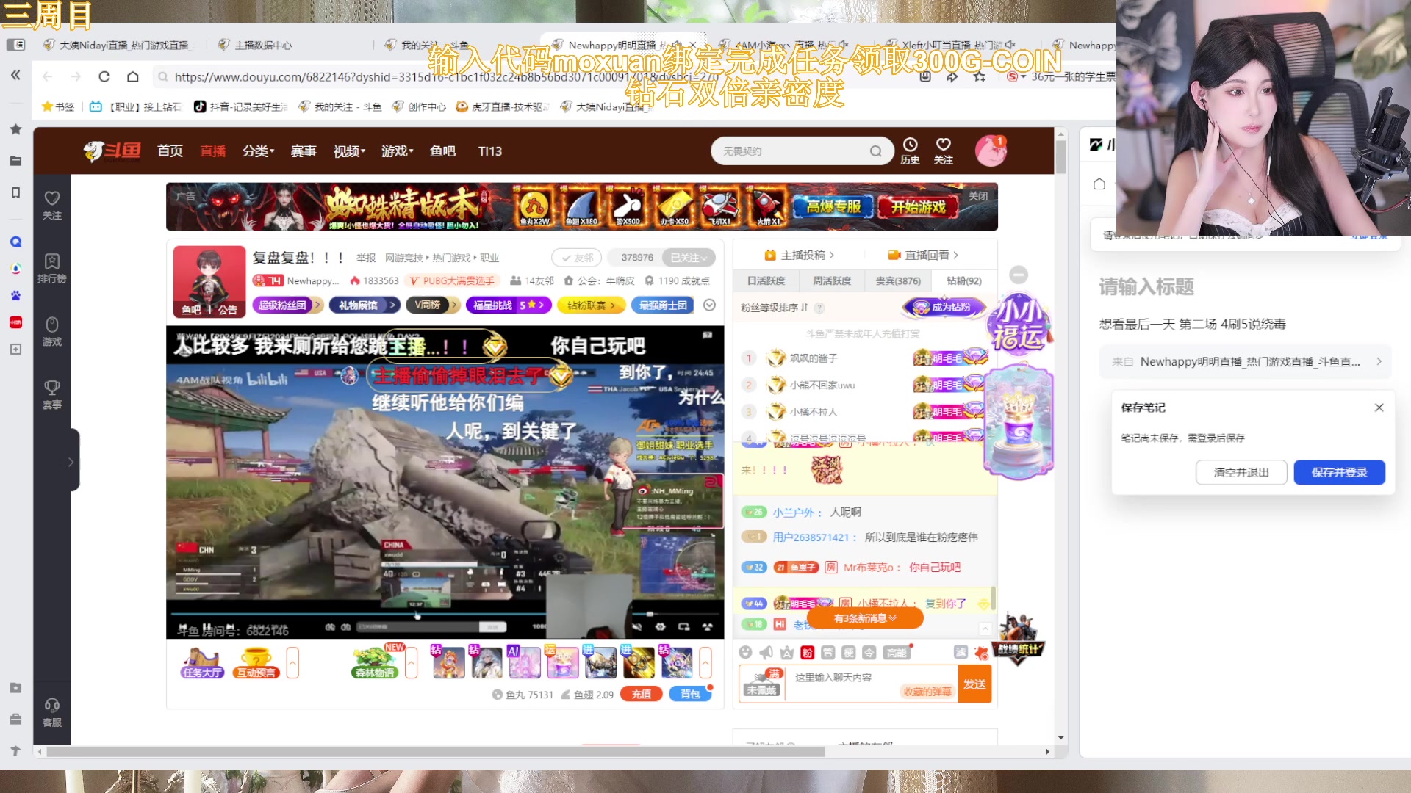Click the page horizontal scrollbar
1411x793 pixels.
click(435, 752)
